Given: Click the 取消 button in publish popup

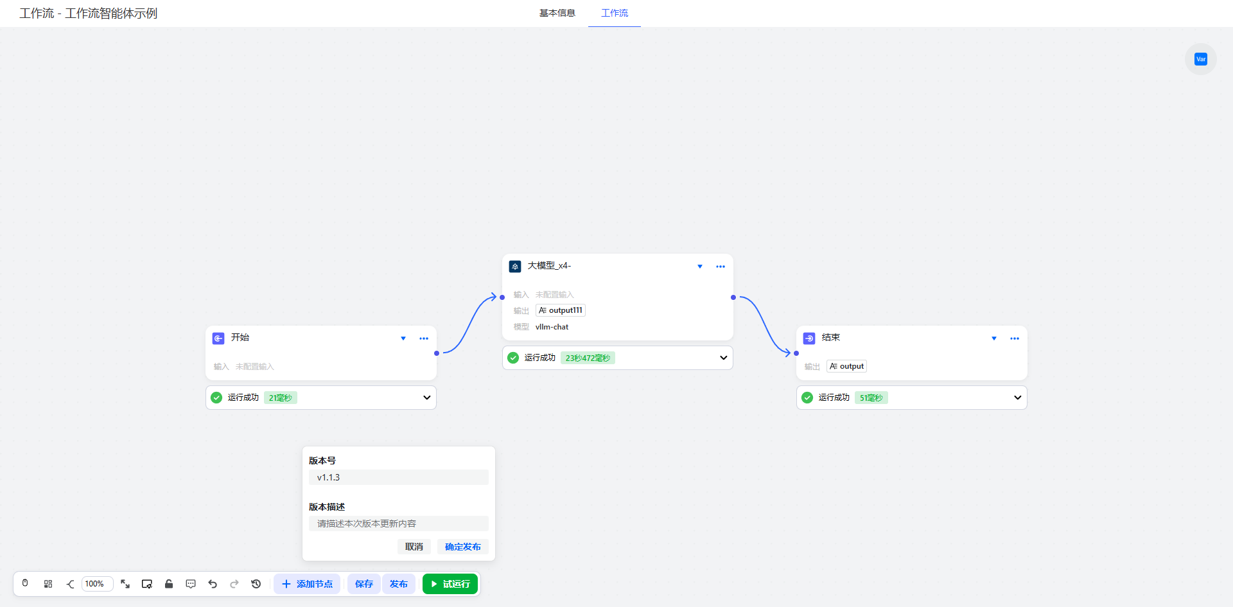Looking at the screenshot, I should coord(414,547).
